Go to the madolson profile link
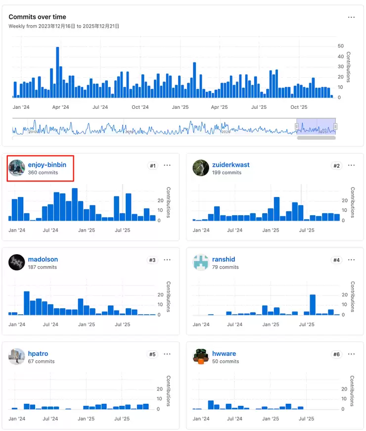Screen dimensions: 366x431 [x=43, y=259]
